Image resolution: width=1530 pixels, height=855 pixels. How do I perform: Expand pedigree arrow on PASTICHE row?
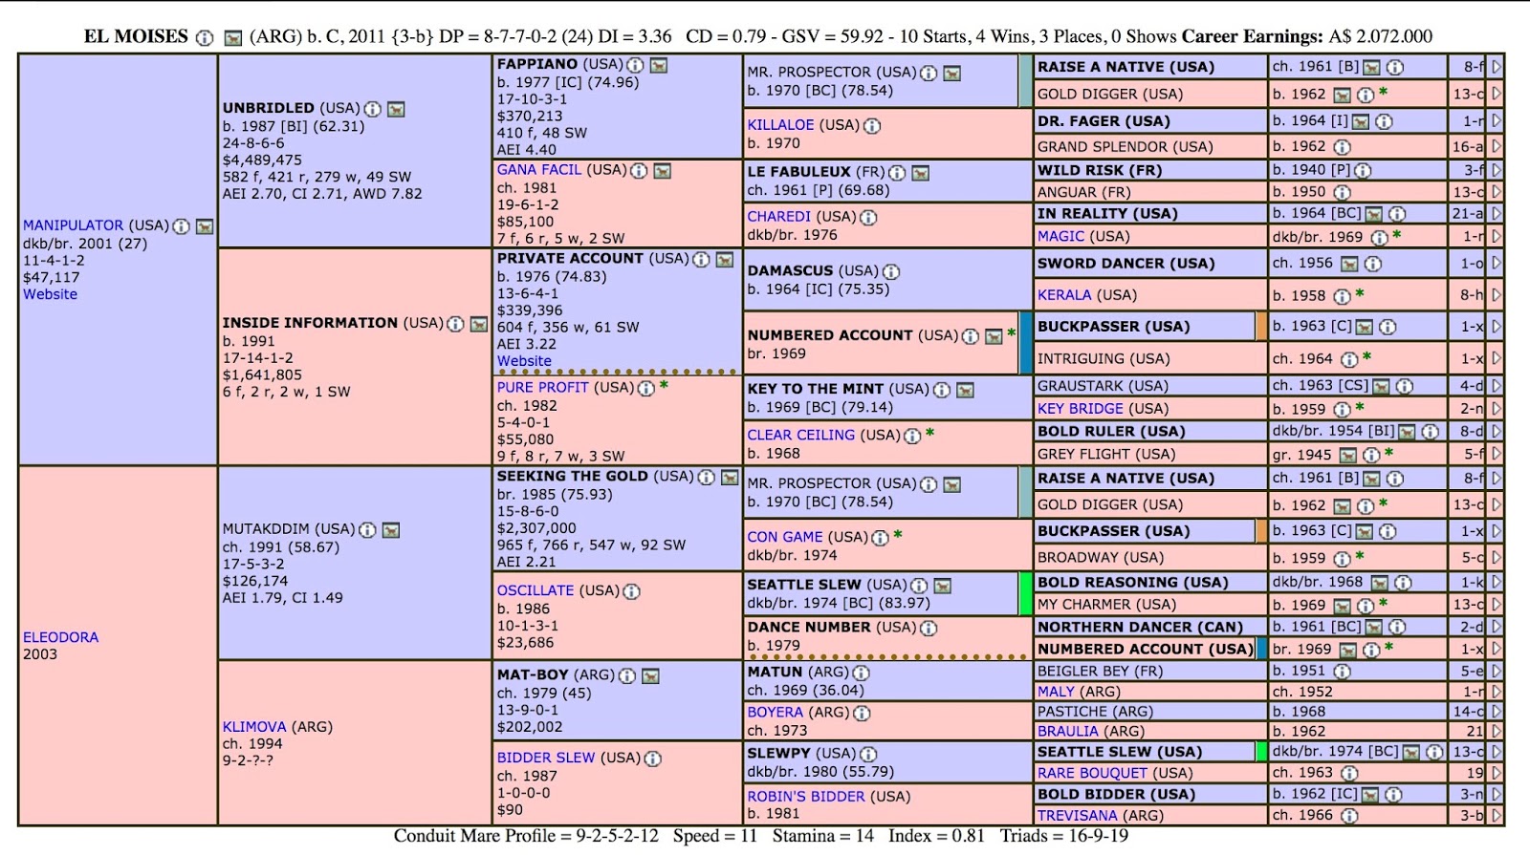click(x=1497, y=712)
